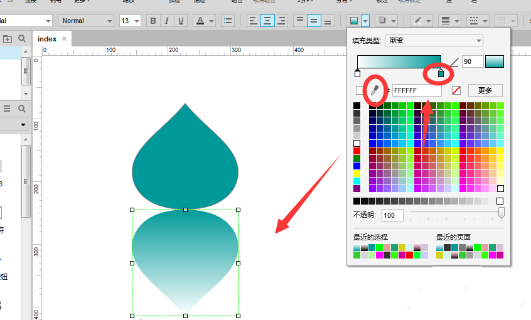The width and height of the screenshot is (531, 320).
Task: Center text horizontally
Action: [x=267, y=21]
